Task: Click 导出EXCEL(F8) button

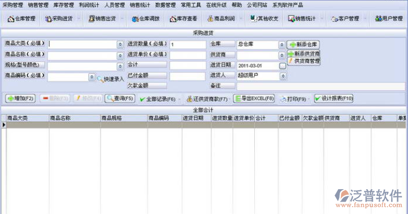Action: [254, 99]
